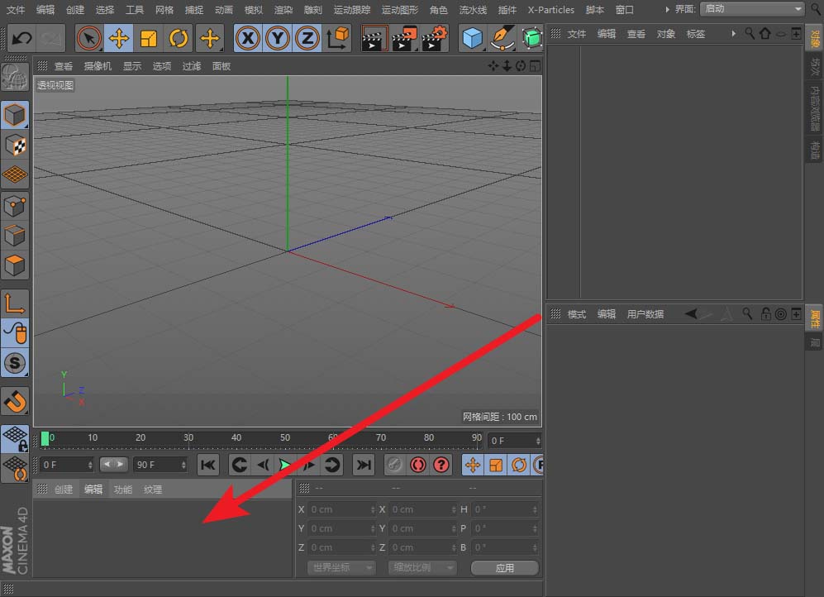The width and height of the screenshot is (824, 597).
Task: Toggle the Z axis lock
Action: click(307, 38)
